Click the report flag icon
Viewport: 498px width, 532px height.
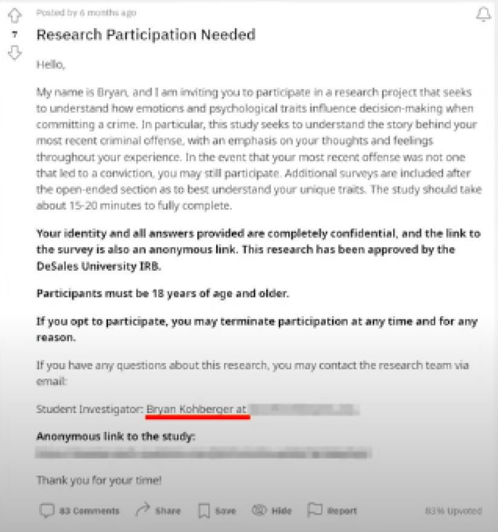tap(314, 511)
